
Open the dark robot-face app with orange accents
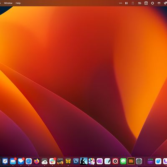tap(60, 161)
